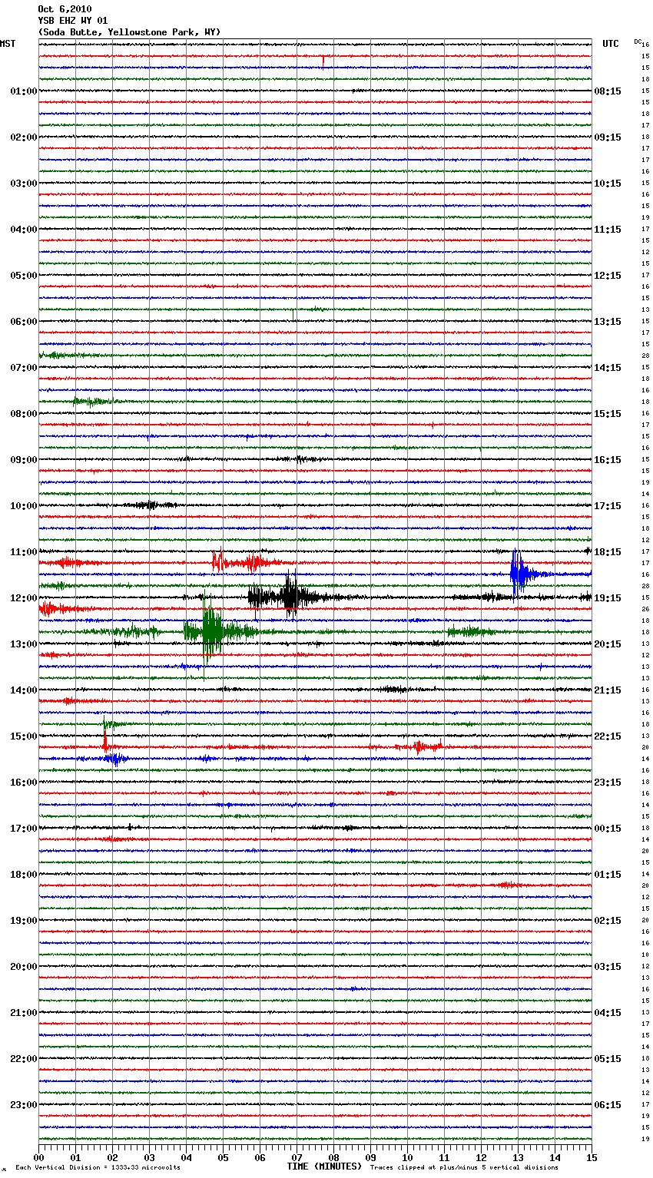Screen dimensions: 653x1178
Task: Click the large blue seismic burst near minute 13
Action: click(x=521, y=573)
